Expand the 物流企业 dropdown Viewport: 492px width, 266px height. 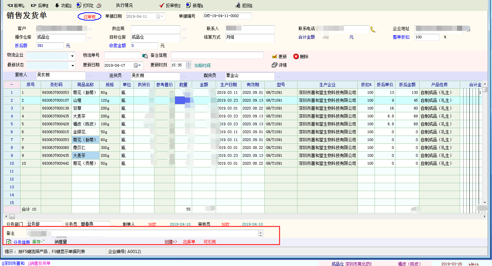[x=72, y=56]
